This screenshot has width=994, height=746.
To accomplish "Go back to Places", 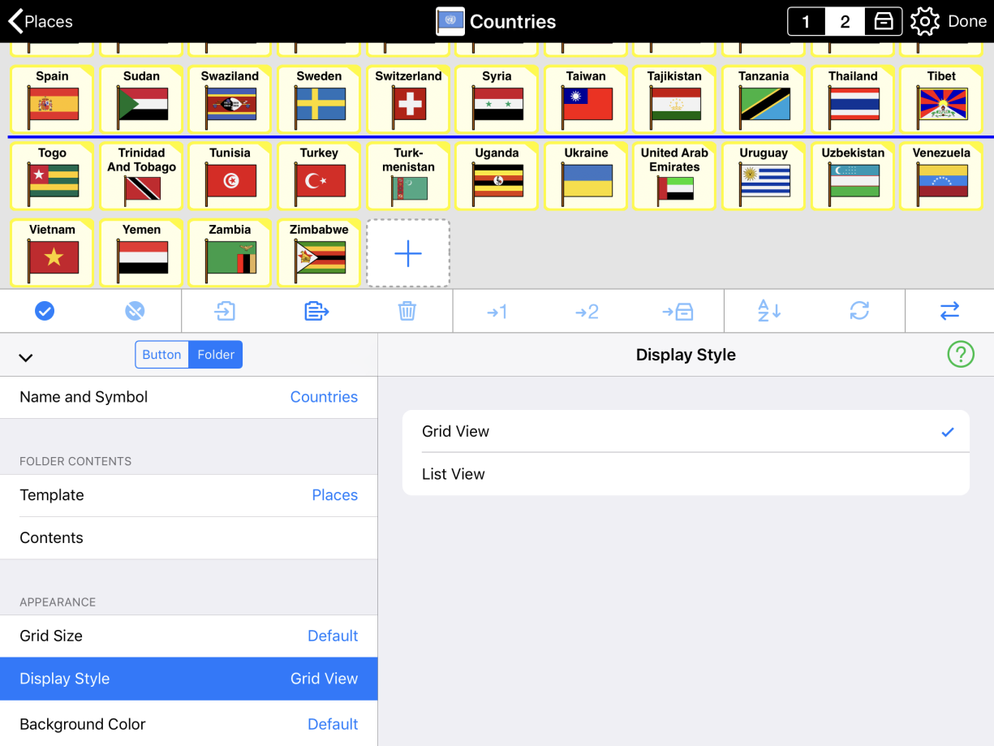I will [x=41, y=22].
